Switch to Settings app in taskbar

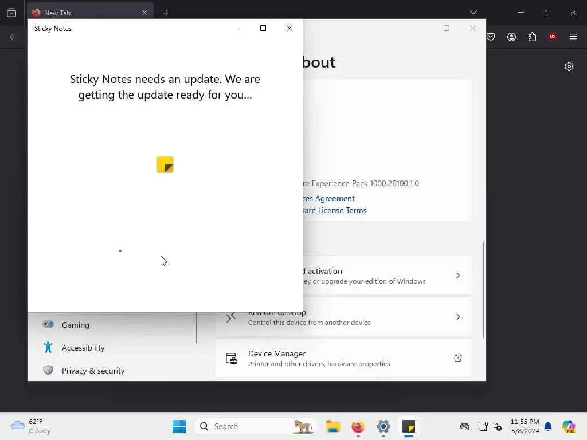pos(383,426)
